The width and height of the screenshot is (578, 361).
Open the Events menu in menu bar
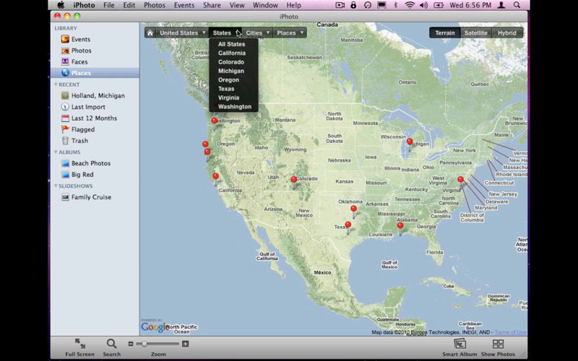184,5
